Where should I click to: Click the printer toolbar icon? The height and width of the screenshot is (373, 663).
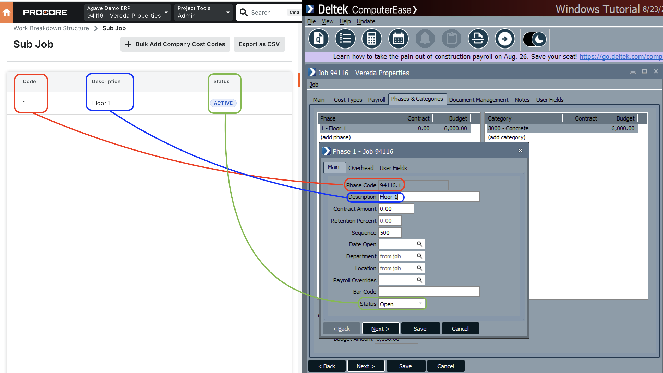478,39
